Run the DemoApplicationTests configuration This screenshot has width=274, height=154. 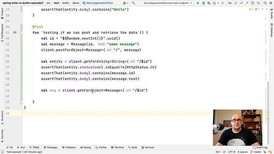point(198,3)
